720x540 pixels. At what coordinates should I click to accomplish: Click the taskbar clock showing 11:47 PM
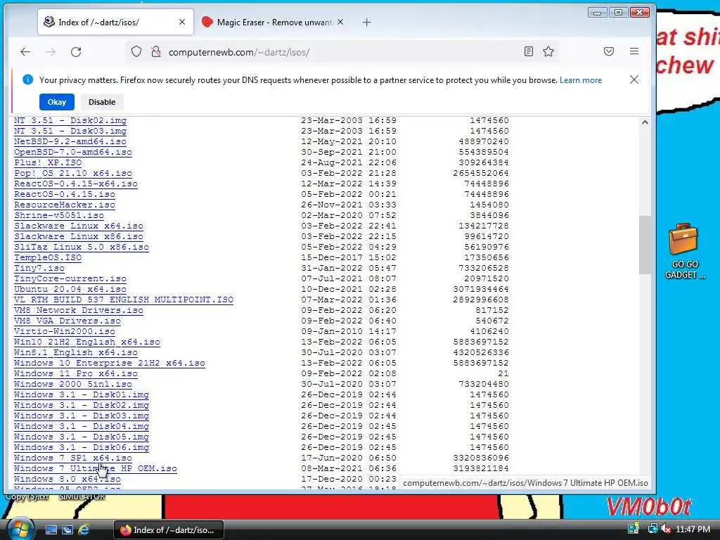click(x=693, y=529)
